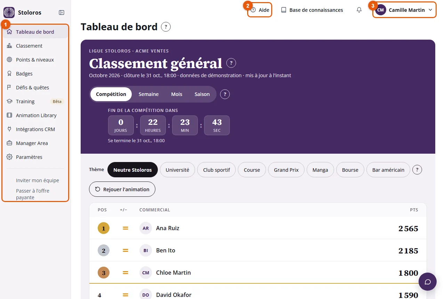Image resolution: width=445 pixels, height=299 pixels.
Task: Open Intégrations CRM in the sidebar
Action: [35, 129]
